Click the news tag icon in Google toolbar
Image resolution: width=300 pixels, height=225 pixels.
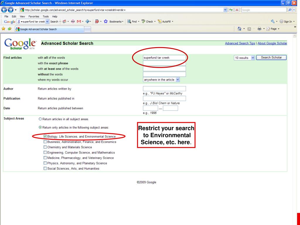click(64, 22)
